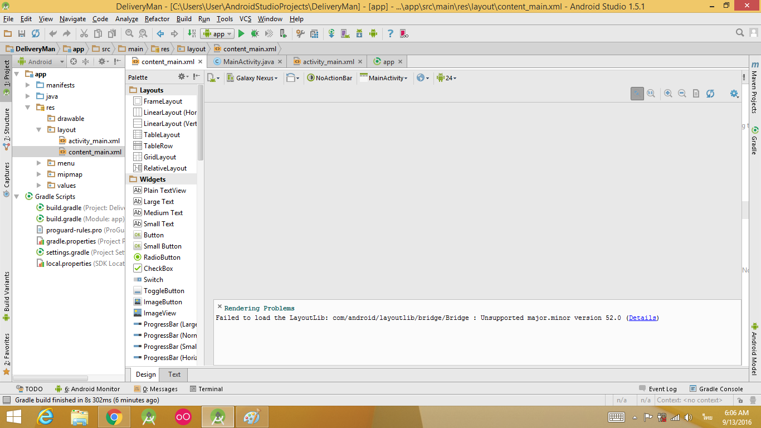Open the AVD Manager icon
Viewport: 761px width, 428px height.
(345, 33)
